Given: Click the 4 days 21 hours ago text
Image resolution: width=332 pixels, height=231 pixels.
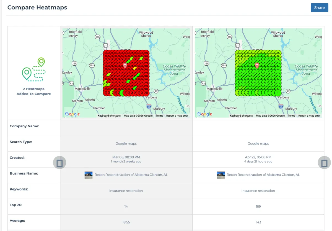Looking at the screenshot, I should pos(258,162).
